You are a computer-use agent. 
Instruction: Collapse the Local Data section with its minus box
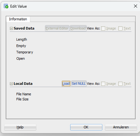(11, 84)
